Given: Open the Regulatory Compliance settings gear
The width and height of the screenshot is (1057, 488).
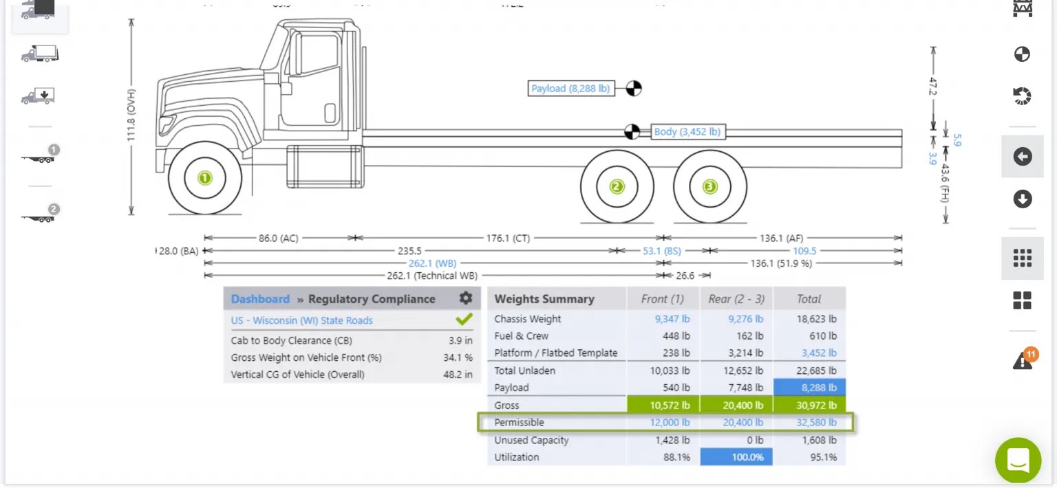Looking at the screenshot, I should tap(466, 298).
